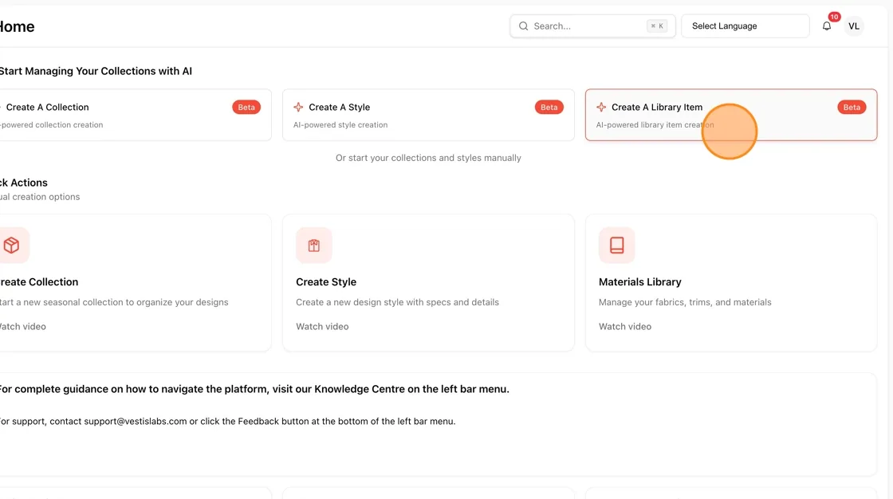893x499 pixels.
Task: Click the Beta badge on Create A Collection
Action: pos(246,107)
